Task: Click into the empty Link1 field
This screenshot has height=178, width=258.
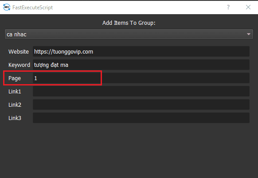Action: (141, 91)
